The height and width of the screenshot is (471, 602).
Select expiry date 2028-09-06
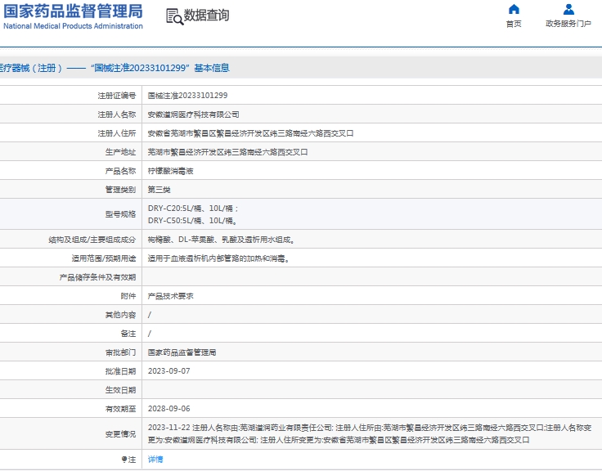coord(169,409)
